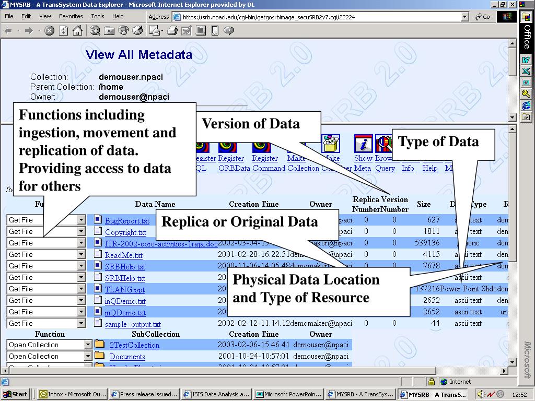Click the Make Container box icon

point(331,144)
